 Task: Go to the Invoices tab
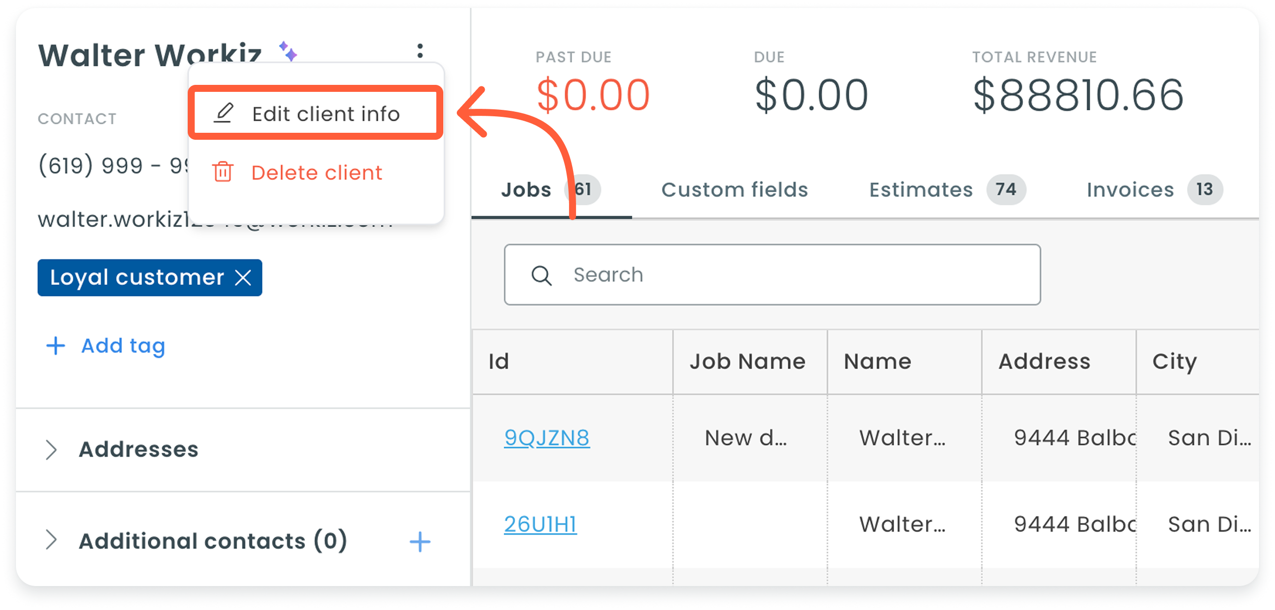[1154, 190]
